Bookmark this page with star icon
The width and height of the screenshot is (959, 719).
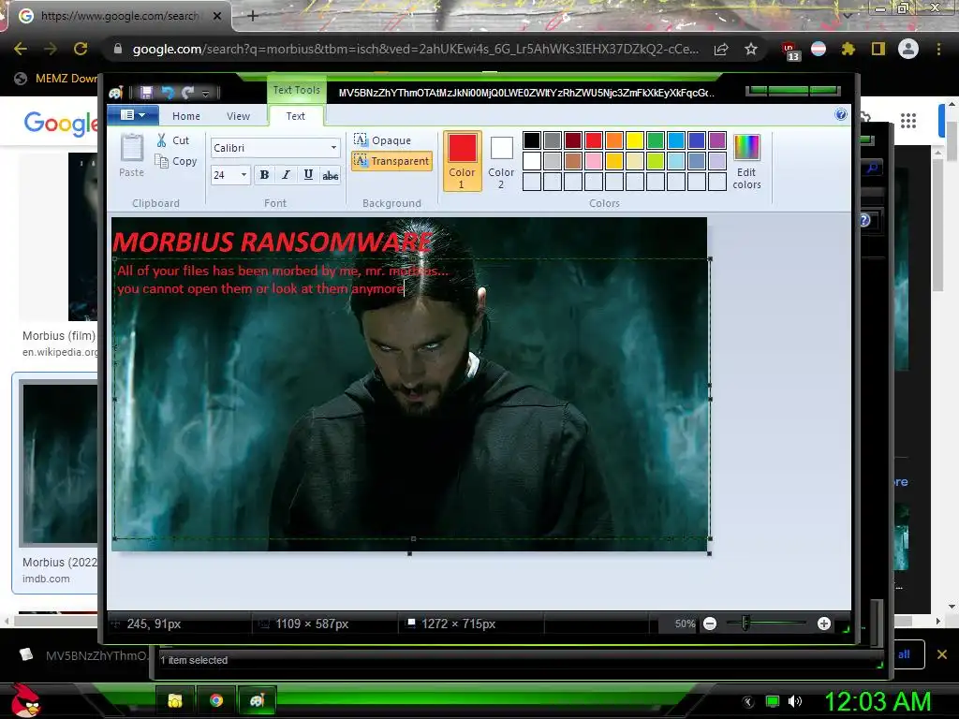coord(751,49)
